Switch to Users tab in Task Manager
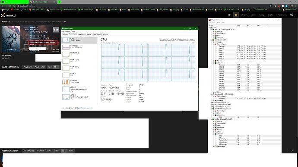 coord(94,34)
